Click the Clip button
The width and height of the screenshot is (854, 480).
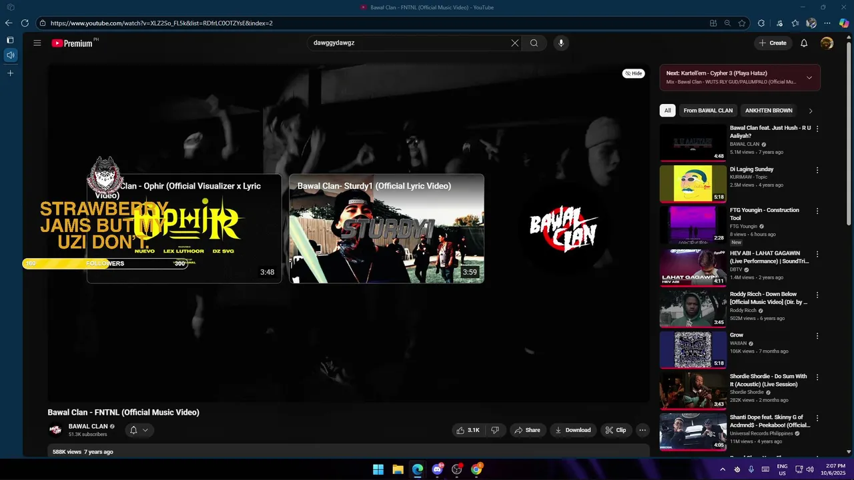616,430
